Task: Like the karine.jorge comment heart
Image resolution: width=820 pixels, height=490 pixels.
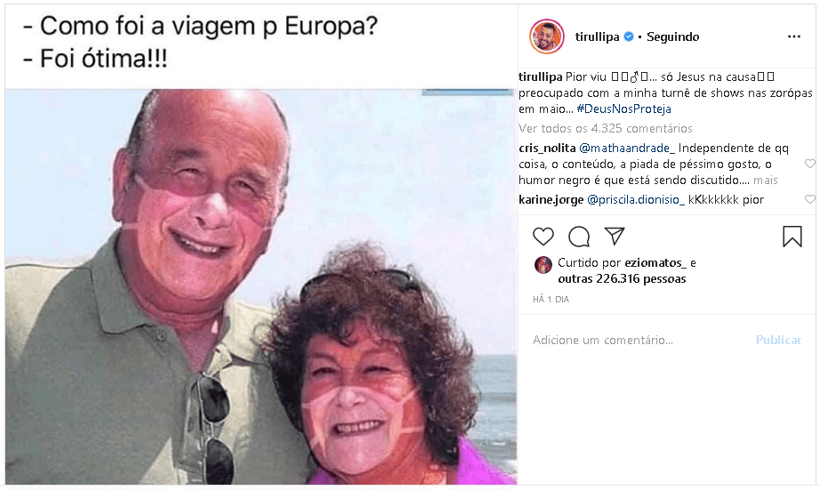Action: click(x=809, y=199)
